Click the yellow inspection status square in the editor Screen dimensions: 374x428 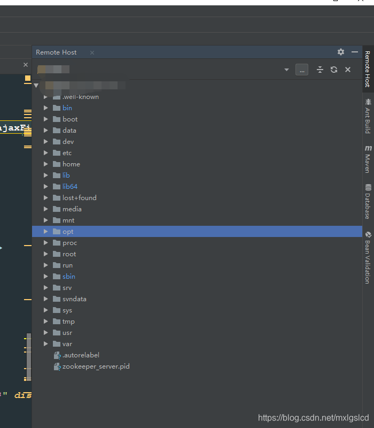(28, 78)
